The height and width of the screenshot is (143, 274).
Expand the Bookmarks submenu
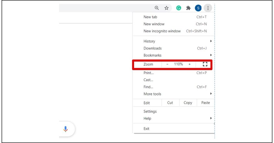pyautogui.click(x=174, y=55)
